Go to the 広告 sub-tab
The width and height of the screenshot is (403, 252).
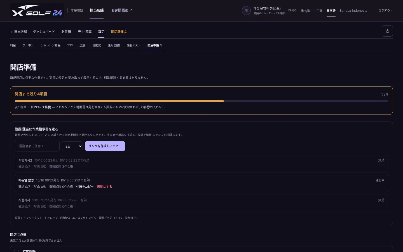(x=83, y=45)
